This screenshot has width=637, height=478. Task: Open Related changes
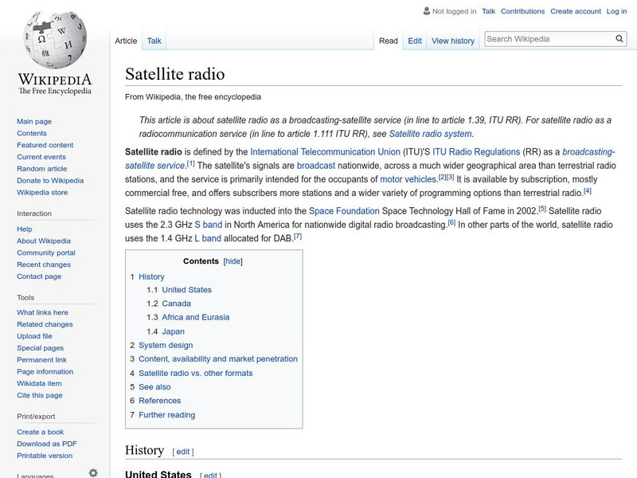pos(45,324)
